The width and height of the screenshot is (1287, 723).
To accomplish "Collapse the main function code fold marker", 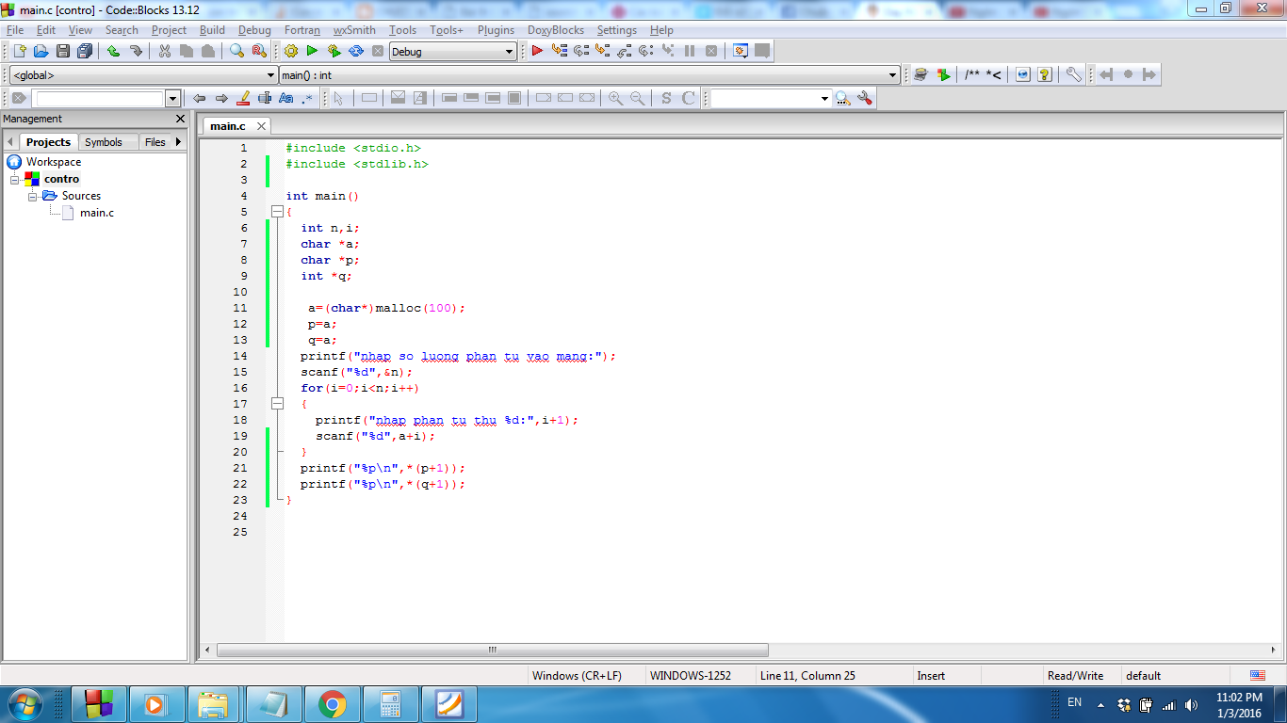I will click(x=277, y=212).
